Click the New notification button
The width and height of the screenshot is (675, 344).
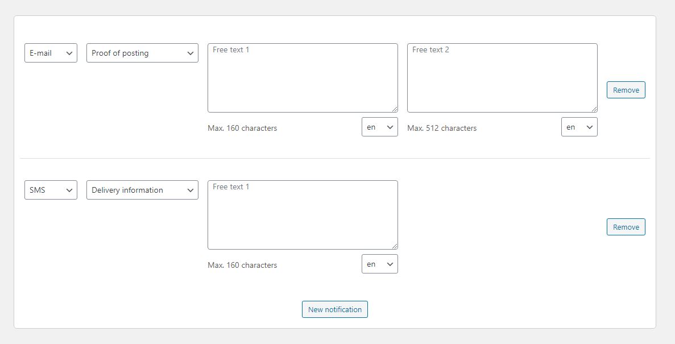[x=334, y=309]
